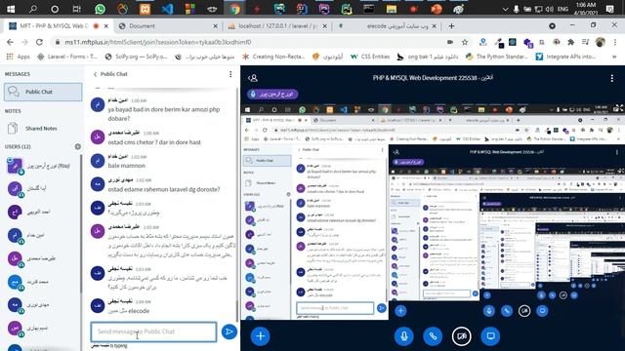Open the Laravel - Forms bookmark
This screenshot has height=351, width=625.
(x=67, y=57)
